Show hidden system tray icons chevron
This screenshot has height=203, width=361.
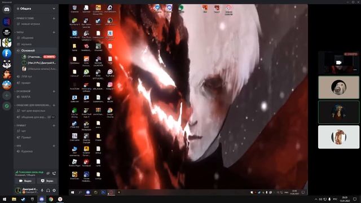click(x=316, y=199)
